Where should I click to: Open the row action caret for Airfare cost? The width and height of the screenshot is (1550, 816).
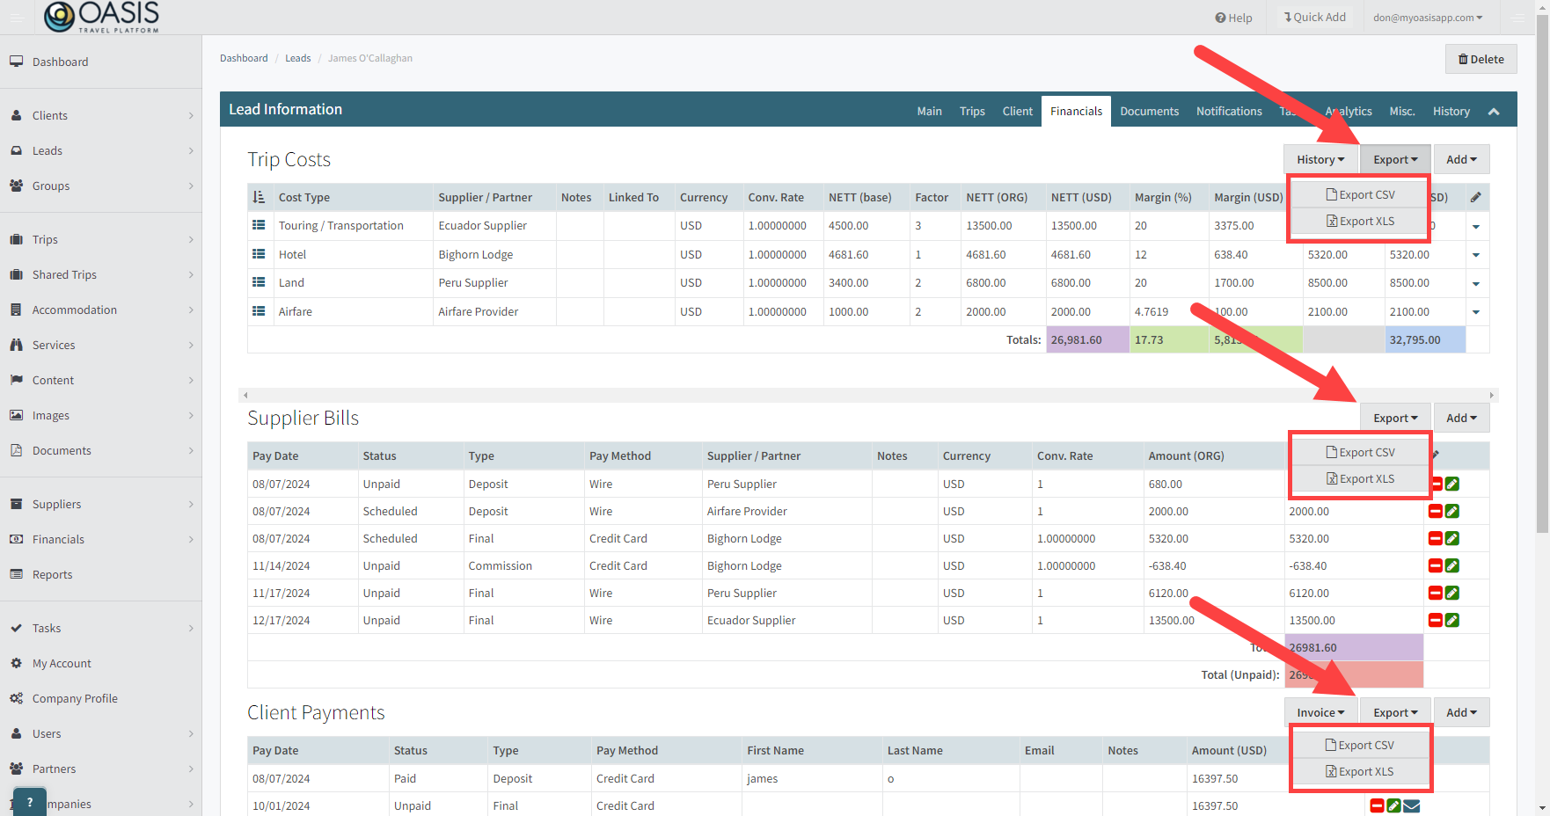pyautogui.click(x=1476, y=312)
